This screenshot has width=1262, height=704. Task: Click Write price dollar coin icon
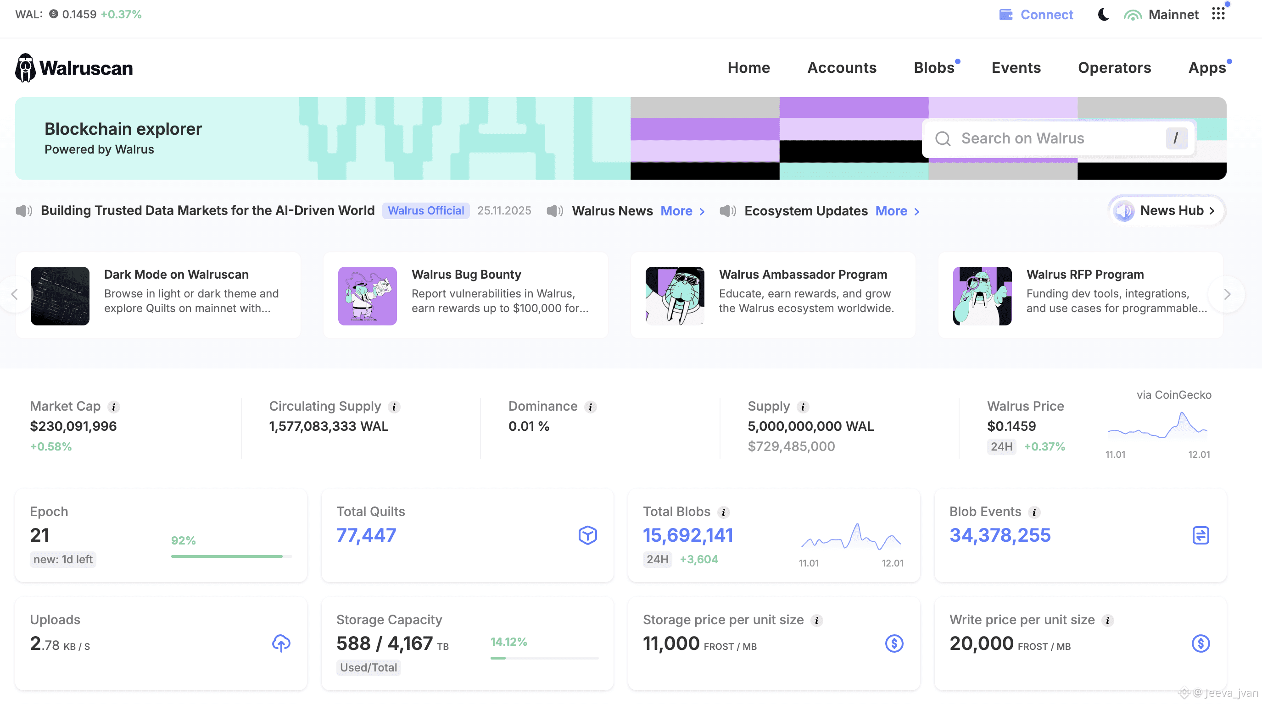pyautogui.click(x=1200, y=643)
